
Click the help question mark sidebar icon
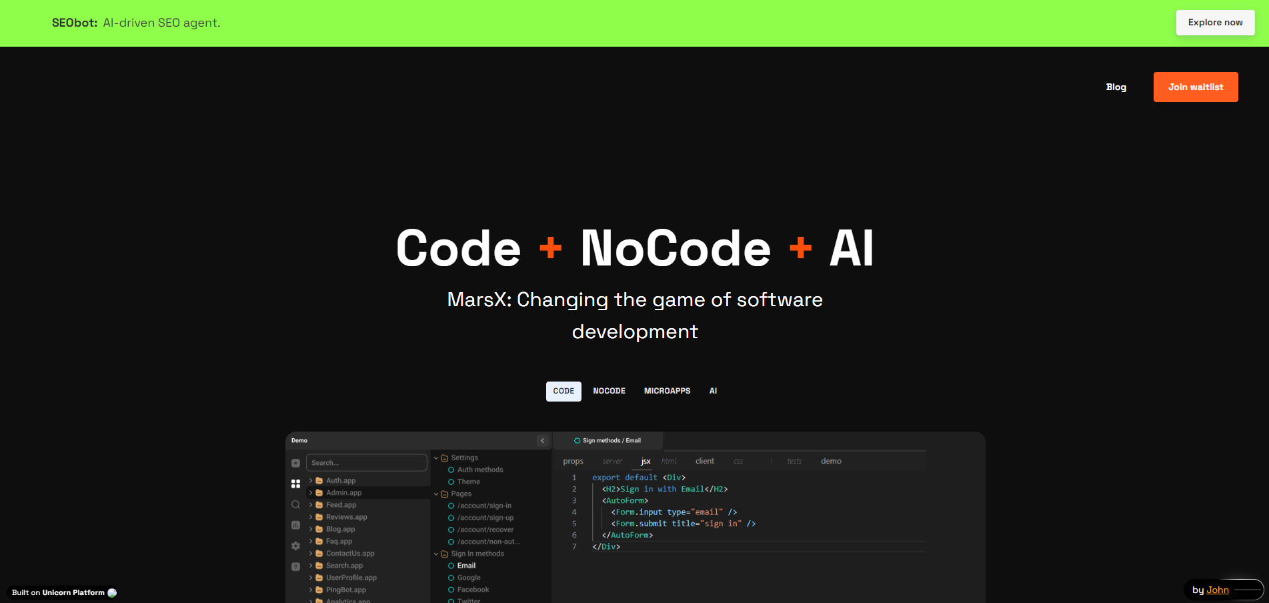[x=295, y=566]
